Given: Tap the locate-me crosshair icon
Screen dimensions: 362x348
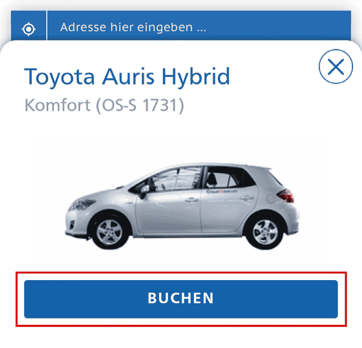Looking at the screenshot, I should [28, 29].
